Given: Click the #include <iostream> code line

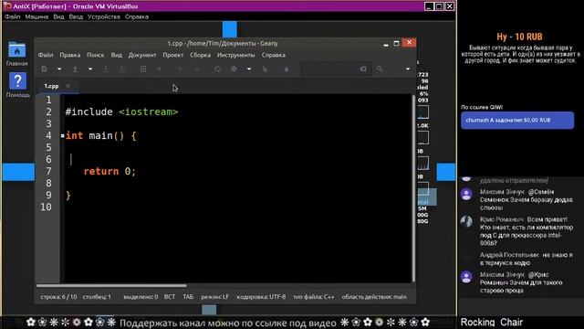Looking at the screenshot, I should pos(121,111).
